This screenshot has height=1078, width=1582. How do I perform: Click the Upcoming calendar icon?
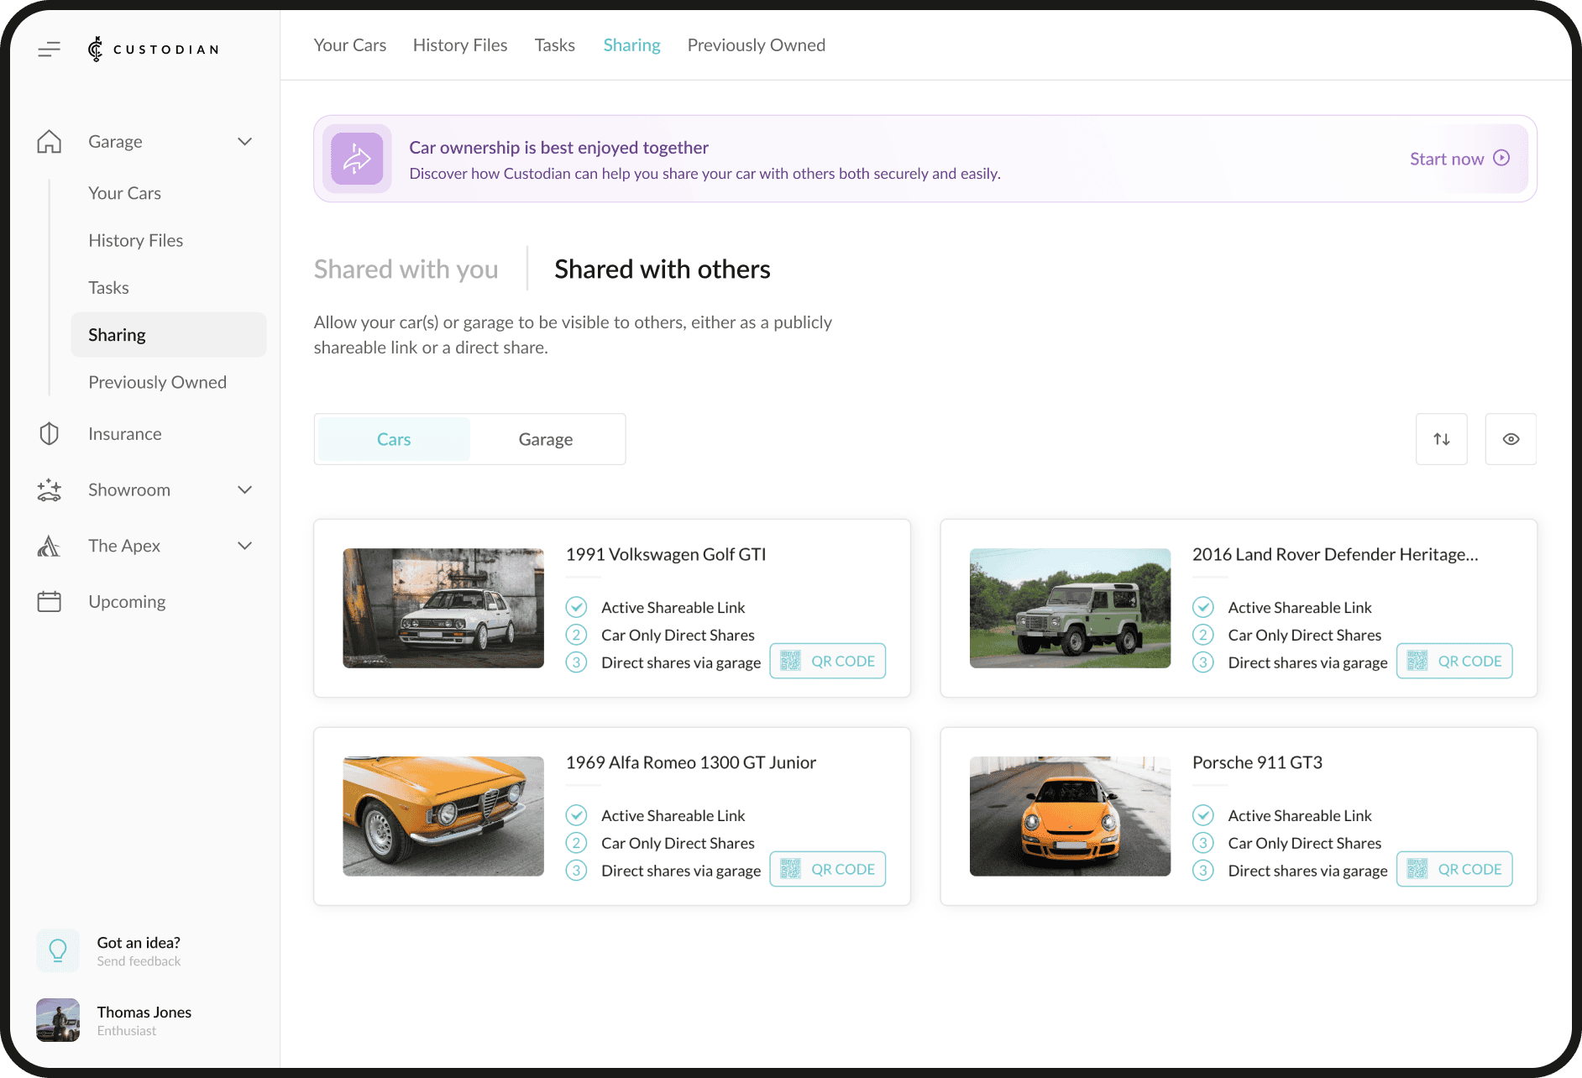pos(50,601)
